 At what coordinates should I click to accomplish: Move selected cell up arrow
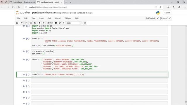point(40,23)
